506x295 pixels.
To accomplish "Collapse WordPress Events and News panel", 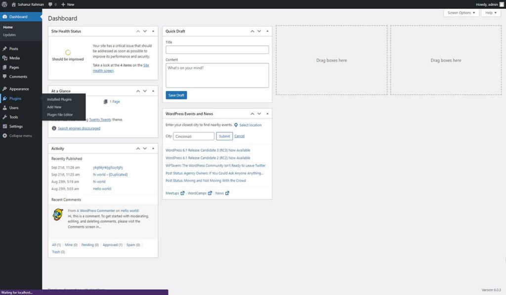I will 267,114.
